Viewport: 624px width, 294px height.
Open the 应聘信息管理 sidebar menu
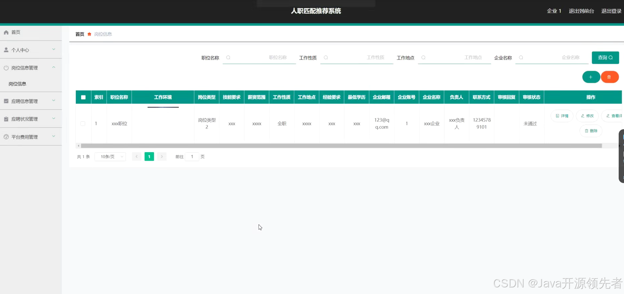point(31,101)
